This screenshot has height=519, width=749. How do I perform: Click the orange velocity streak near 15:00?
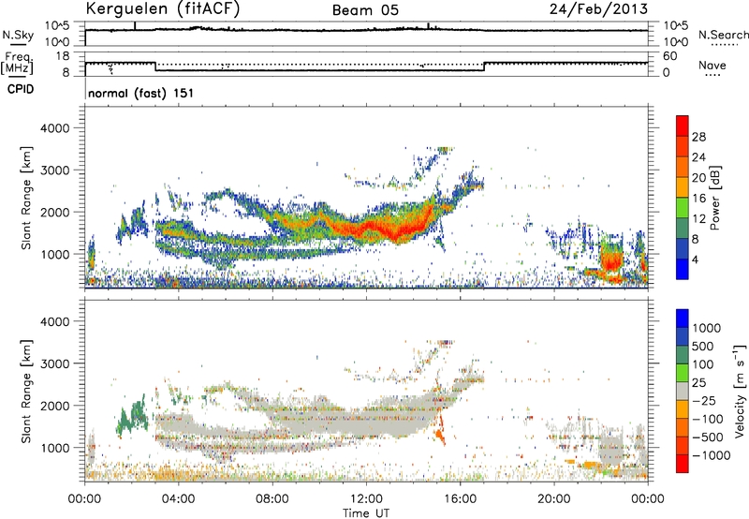(440, 431)
